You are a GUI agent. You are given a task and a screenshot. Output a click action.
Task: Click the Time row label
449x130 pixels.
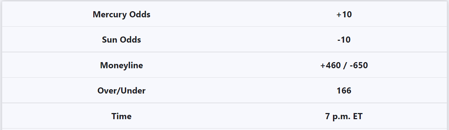pyautogui.click(x=121, y=116)
